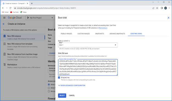172x101 pixels.
Task: Close the Boot disk panel
Action: (x=168, y=18)
